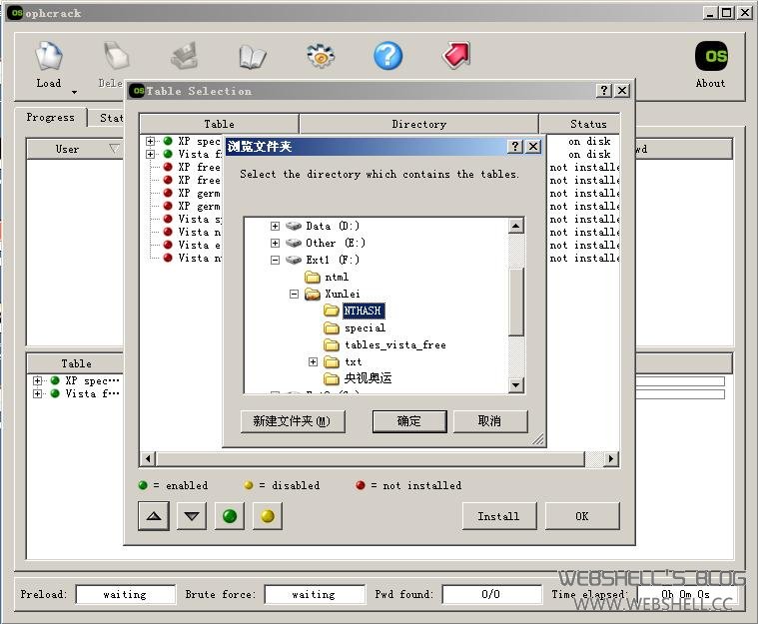
Task: Click the Data (D:) drive icon
Action: pyautogui.click(x=294, y=226)
